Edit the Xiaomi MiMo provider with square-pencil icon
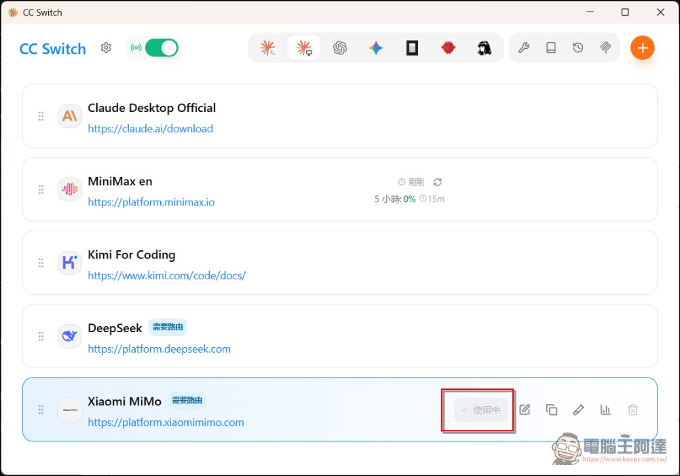 coord(525,410)
